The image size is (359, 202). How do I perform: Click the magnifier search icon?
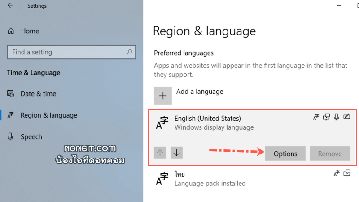[x=129, y=52]
